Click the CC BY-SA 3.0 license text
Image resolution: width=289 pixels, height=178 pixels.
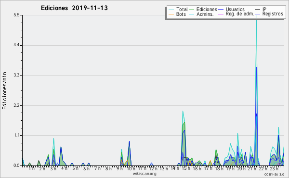[274, 174]
